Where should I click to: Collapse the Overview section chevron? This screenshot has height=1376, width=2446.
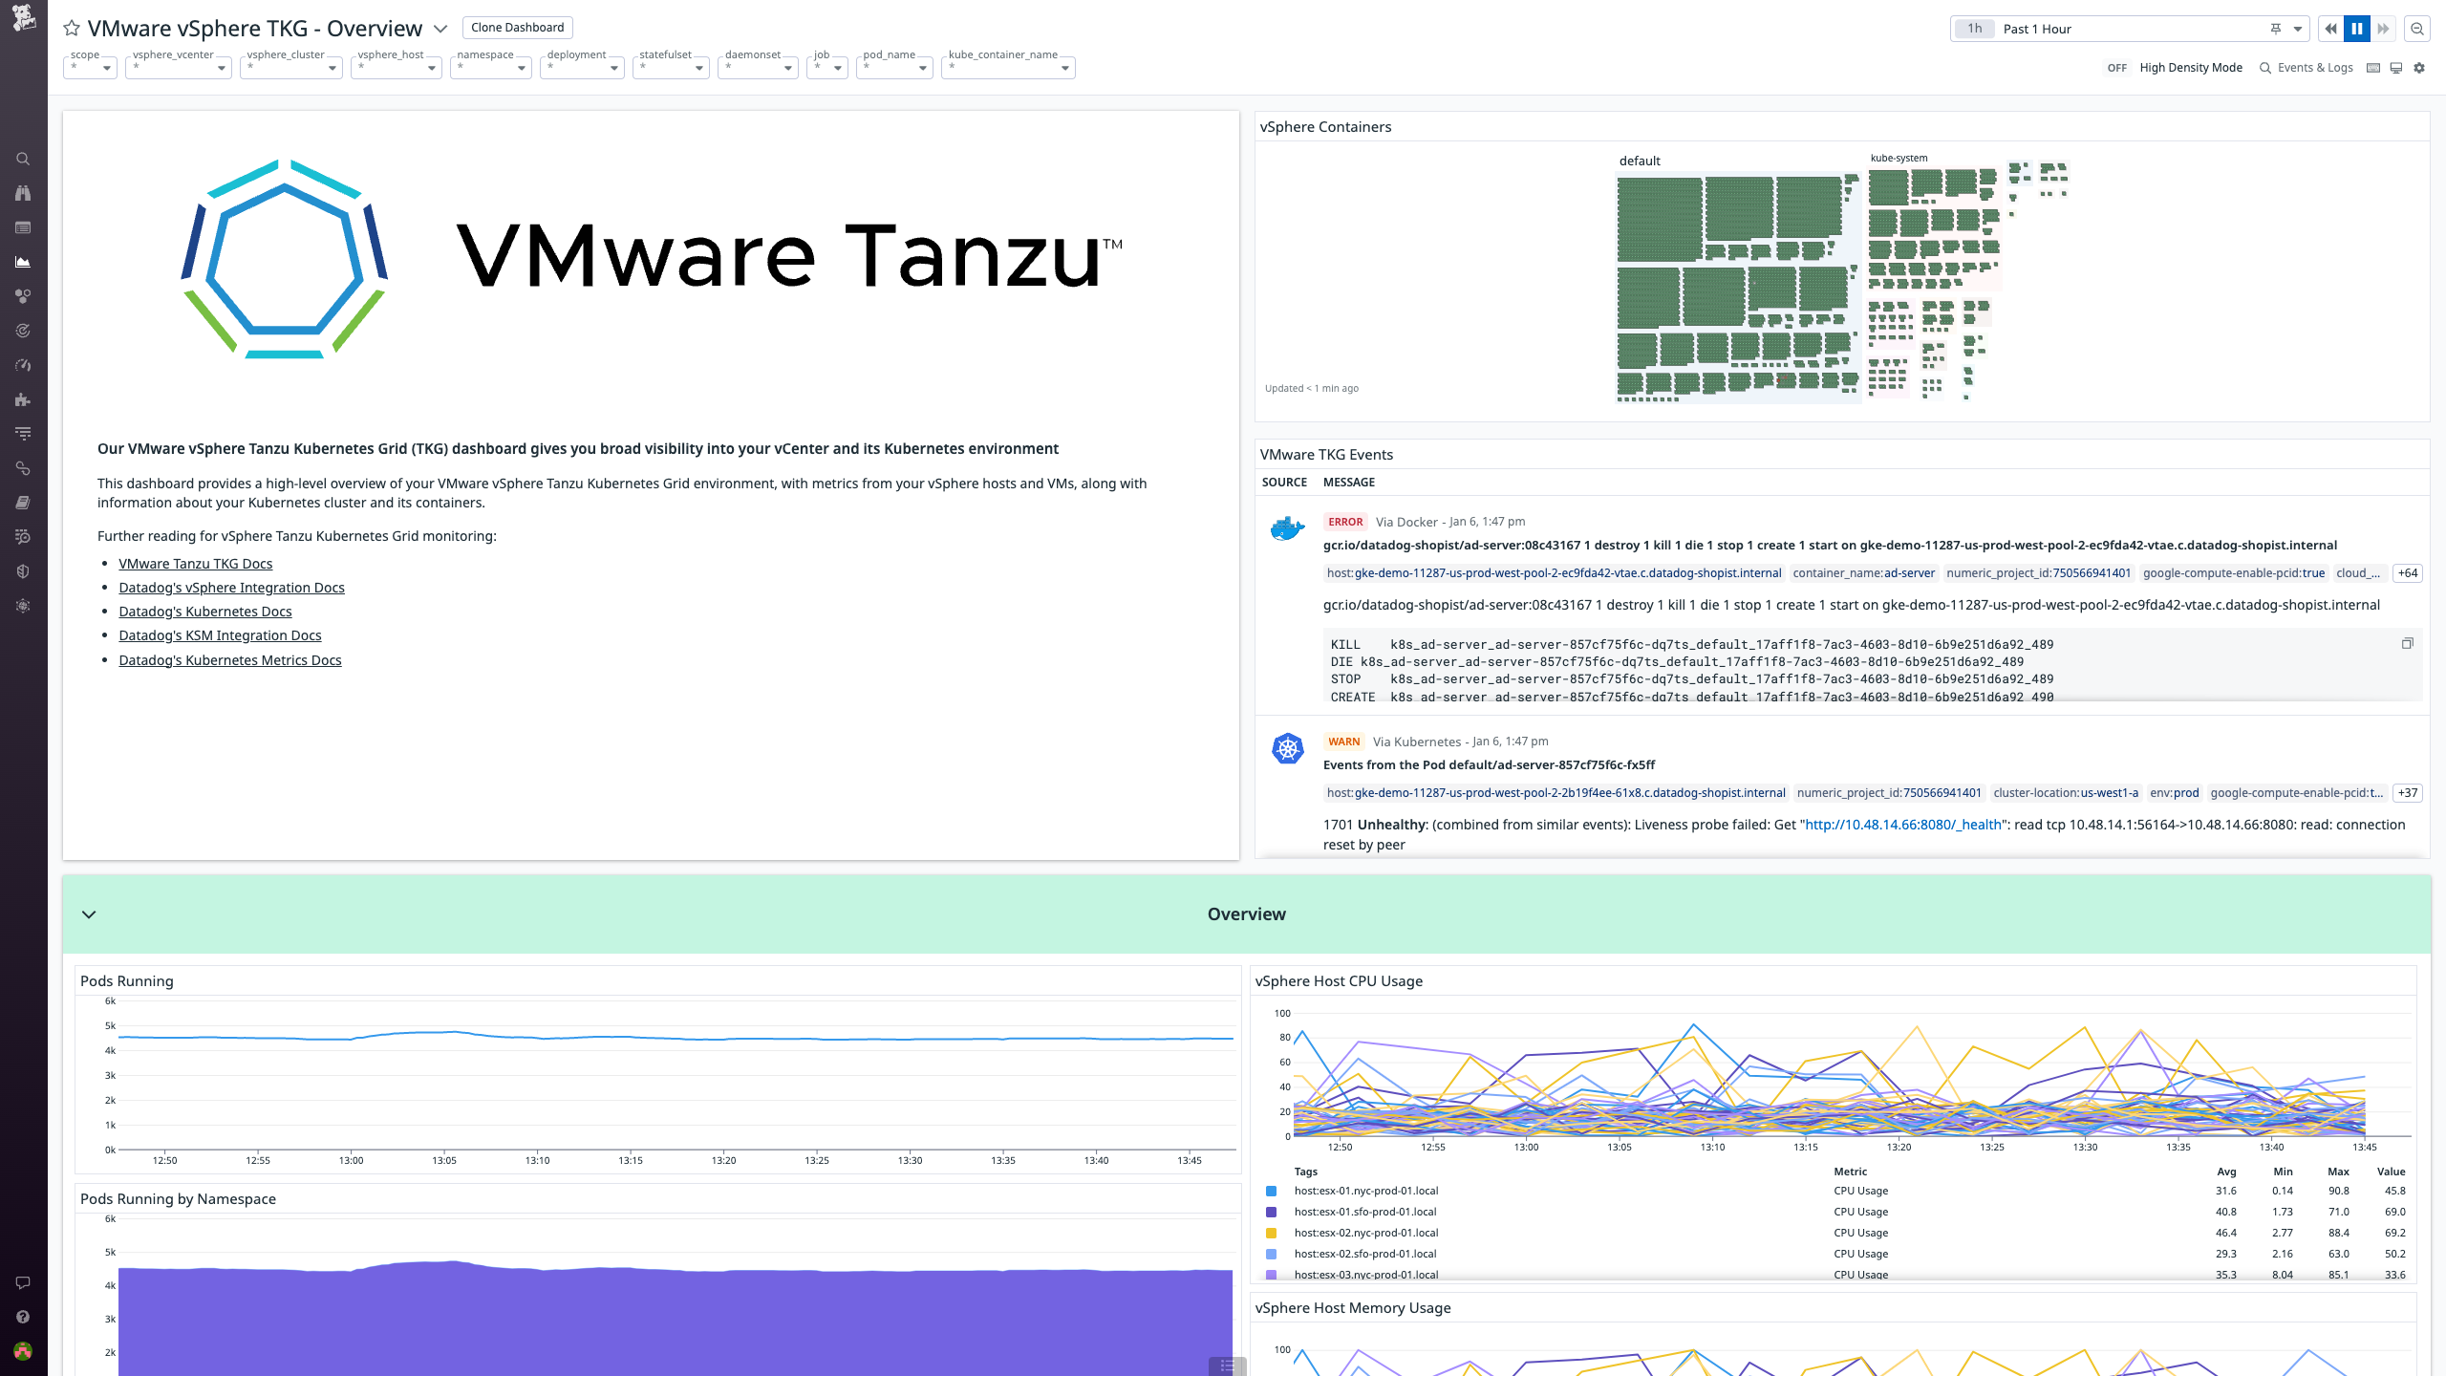[x=89, y=914]
